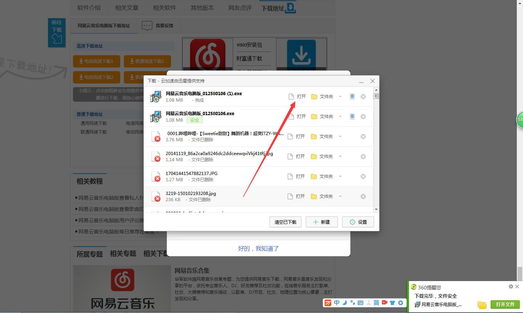Remove 17041441547882137.JPG entry
The image size is (523, 313).
363,176
